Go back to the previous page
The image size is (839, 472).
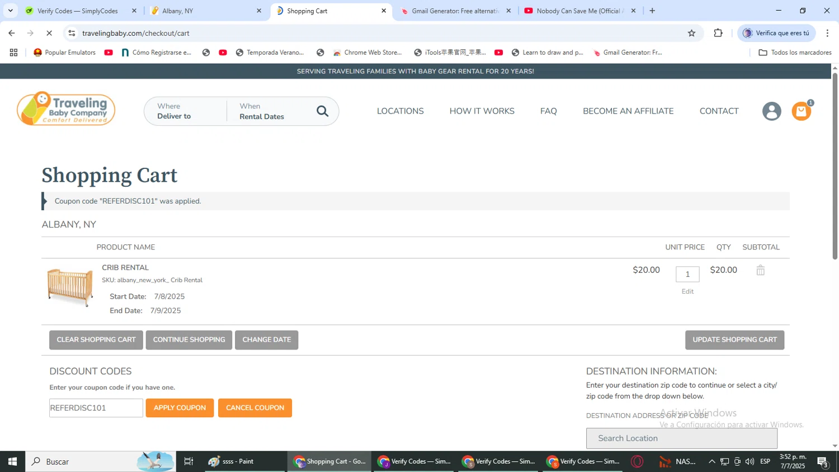12,33
